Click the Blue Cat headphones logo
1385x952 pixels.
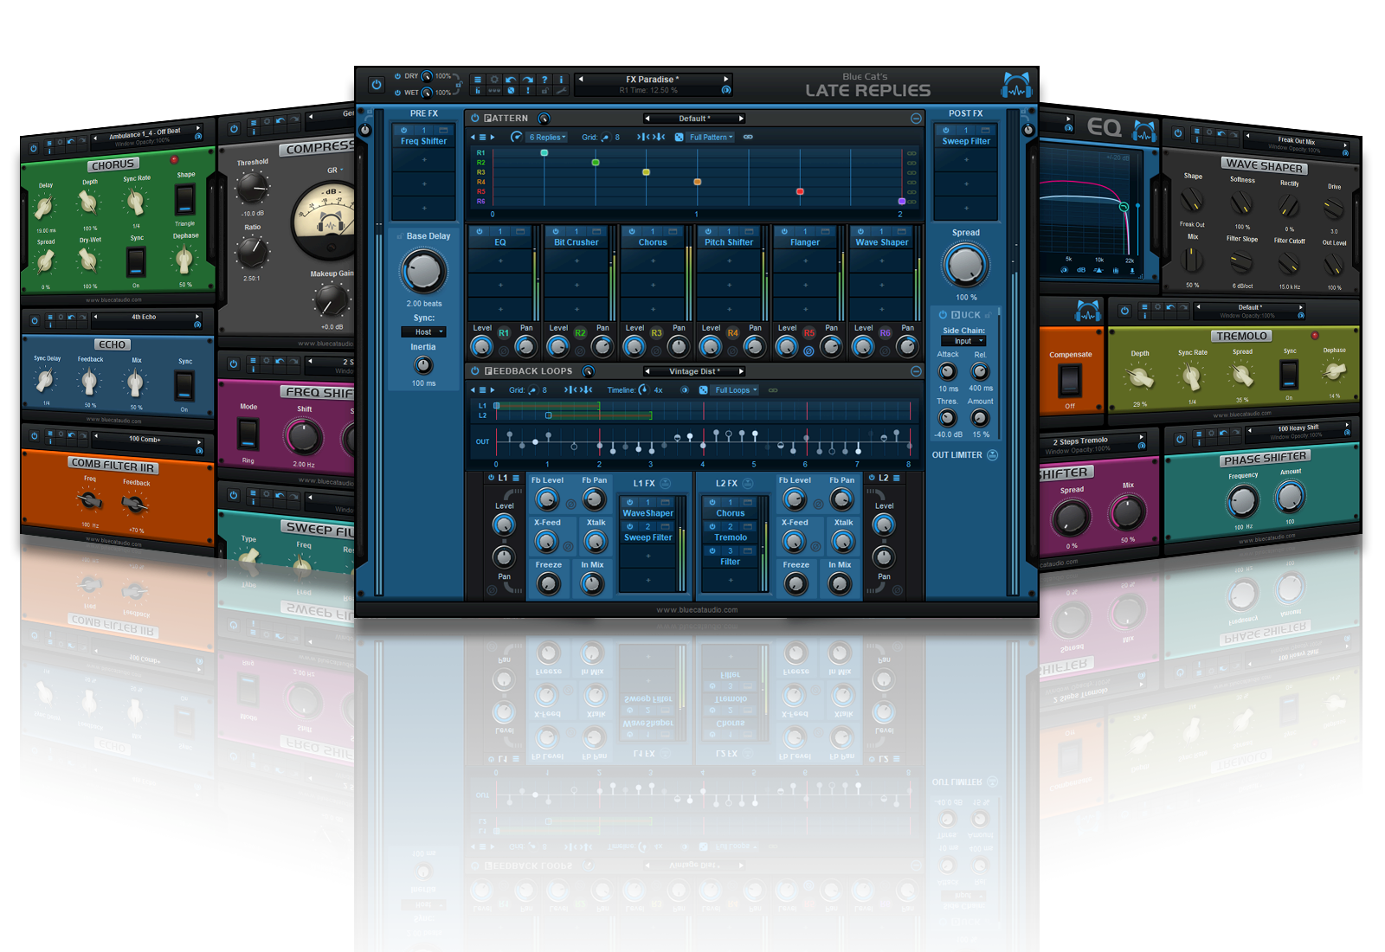(1016, 86)
